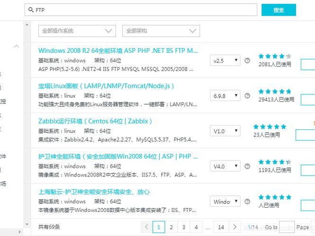The height and width of the screenshot is (236, 315).
Task: Click the horizontal scroll right arrow
Action: tap(19, 232)
